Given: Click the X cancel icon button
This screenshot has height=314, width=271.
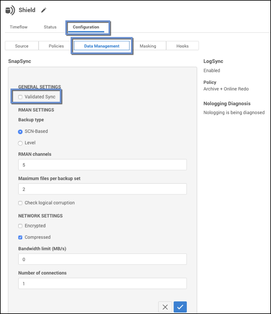Looking at the screenshot, I should coord(165,307).
